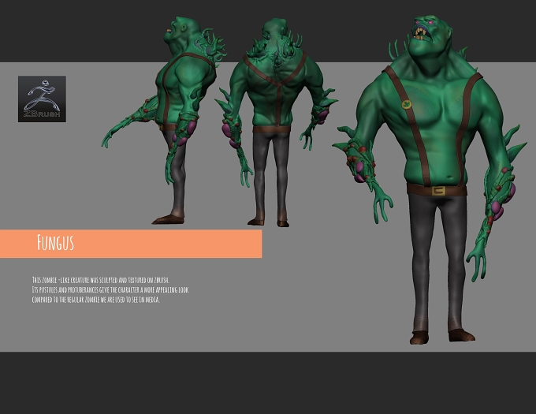Click the pink glowing eye of the creature

point(430,23)
